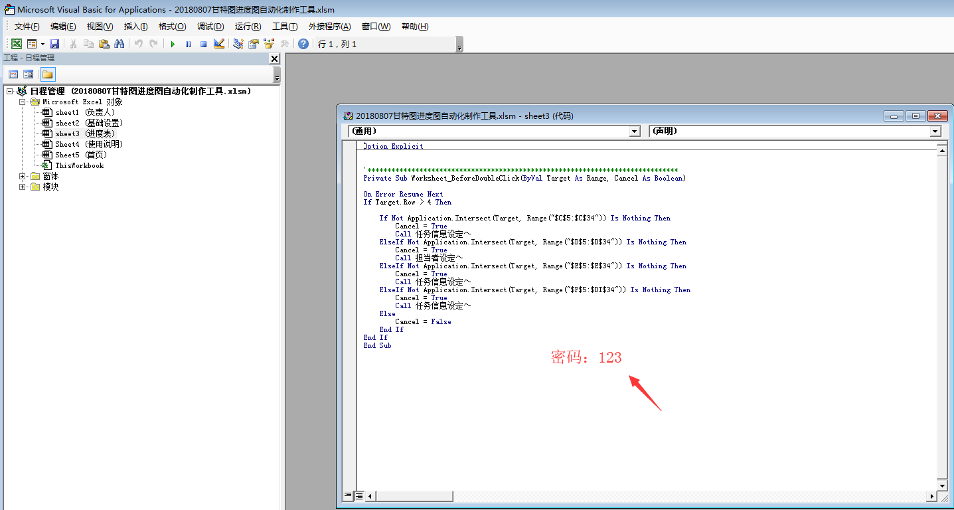This screenshot has width=954, height=510.
Task: Select sheet3 (进度表) in project tree
Action: pyautogui.click(x=85, y=133)
